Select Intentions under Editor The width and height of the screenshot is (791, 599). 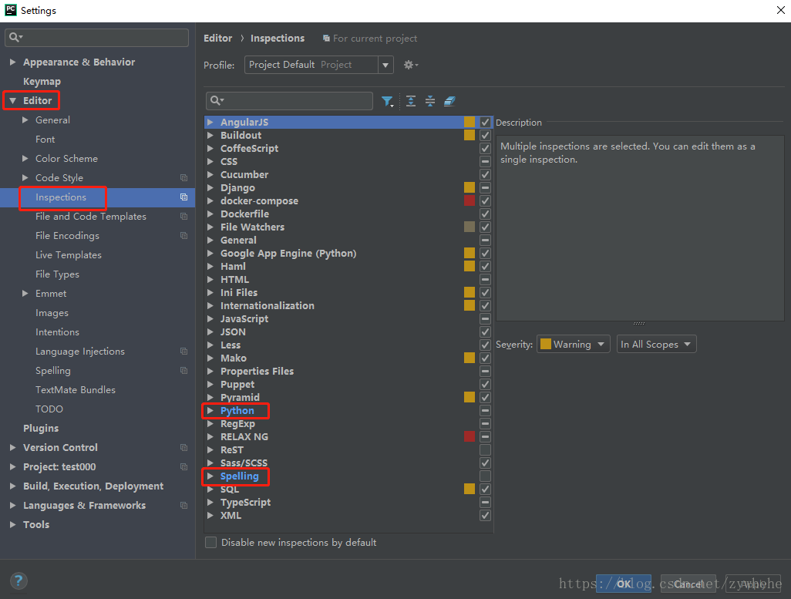pos(57,332)
